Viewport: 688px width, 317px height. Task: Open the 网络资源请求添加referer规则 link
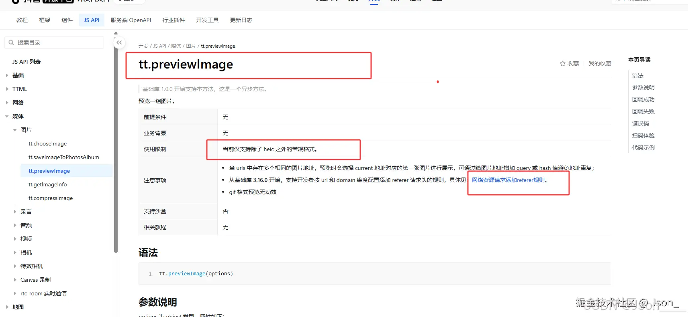[x=508, y=180]
